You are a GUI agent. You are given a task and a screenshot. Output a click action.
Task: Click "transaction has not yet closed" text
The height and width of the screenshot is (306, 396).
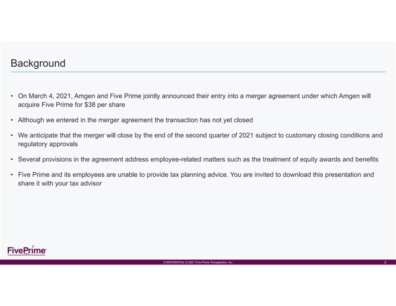coord(209,120)
